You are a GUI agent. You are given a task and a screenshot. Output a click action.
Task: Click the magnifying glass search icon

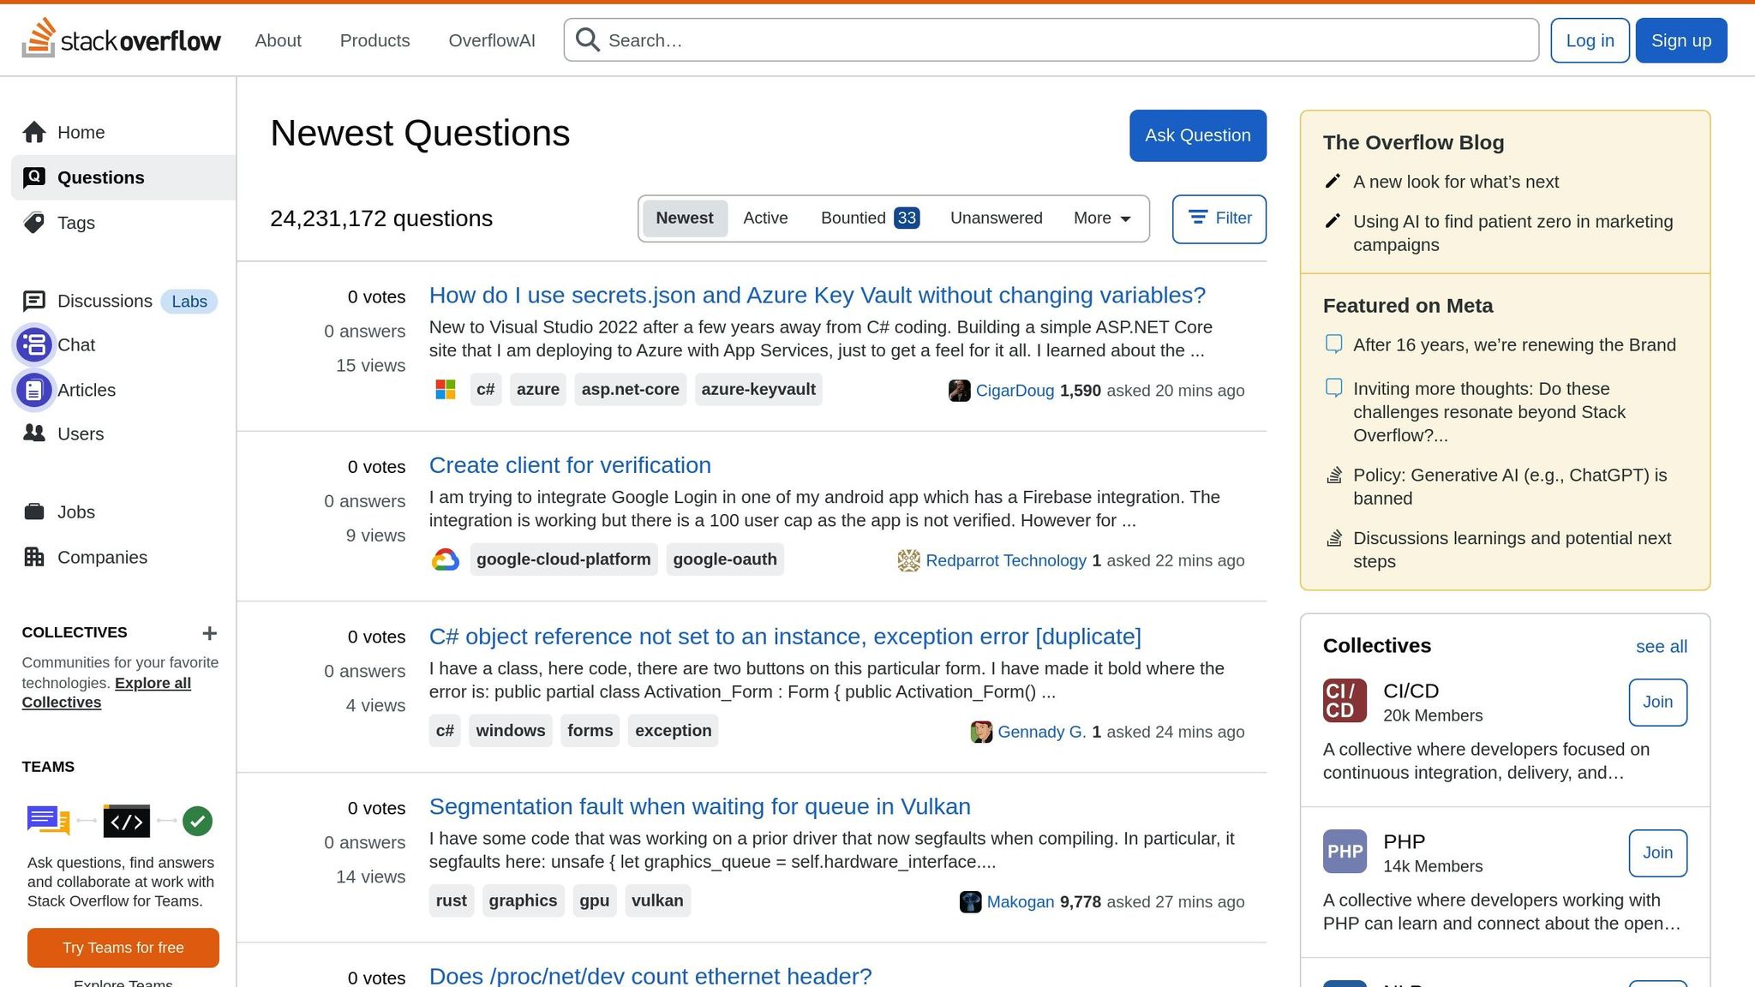pos(587,39)
